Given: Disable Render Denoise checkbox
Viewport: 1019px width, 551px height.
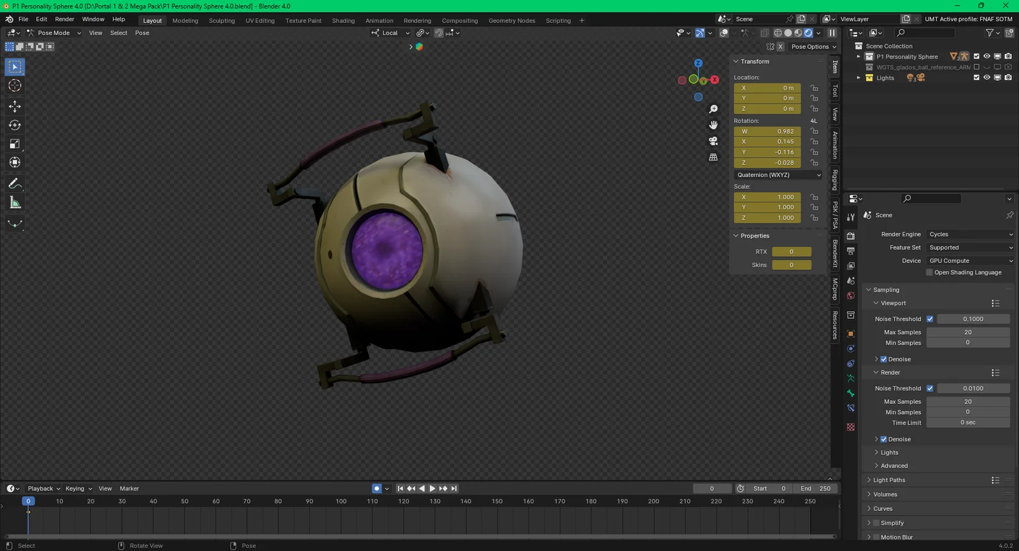Looking at the screenshot, I should click(x=883, y=439).
